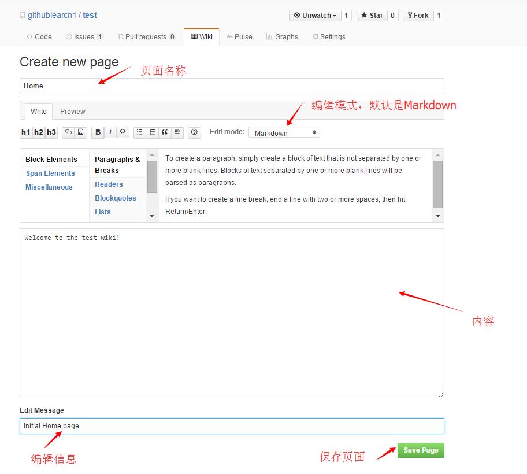Image resolution: width=527 pixels, height=474 pixels.
Task: Toggle italic formatting
Action: 110,132
